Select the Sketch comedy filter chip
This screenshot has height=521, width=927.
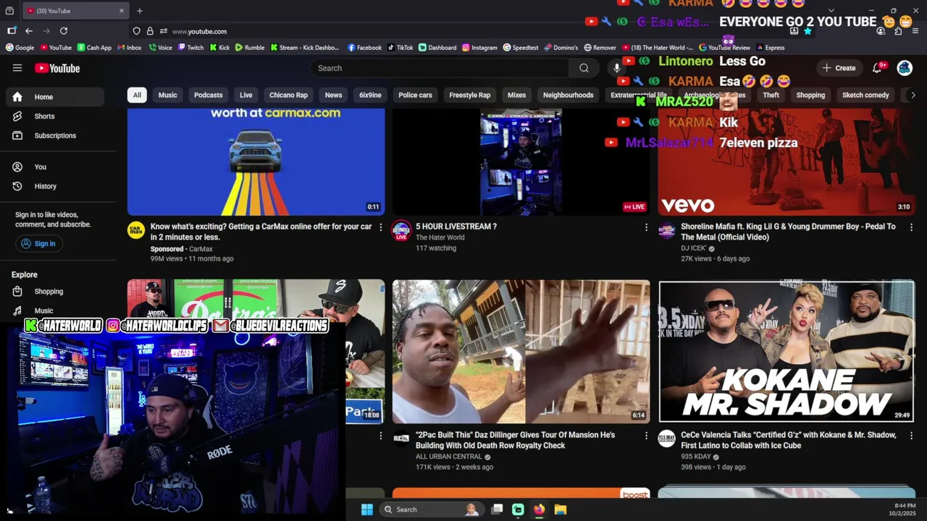[865, 95]
